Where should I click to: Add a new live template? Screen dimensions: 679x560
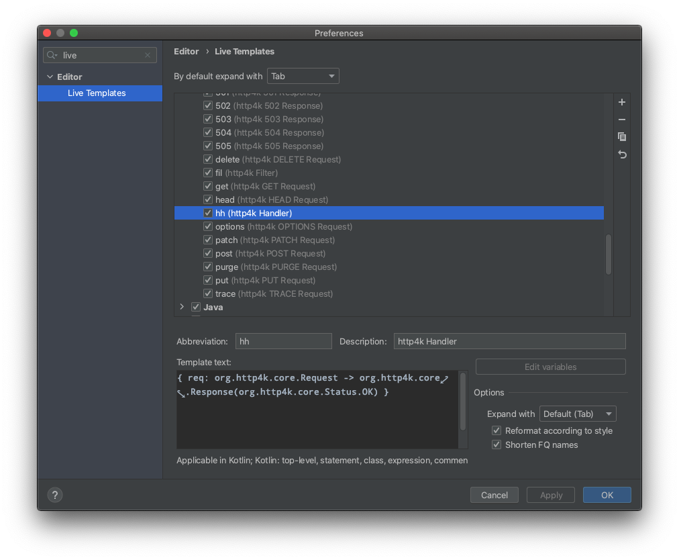point(621,102)
